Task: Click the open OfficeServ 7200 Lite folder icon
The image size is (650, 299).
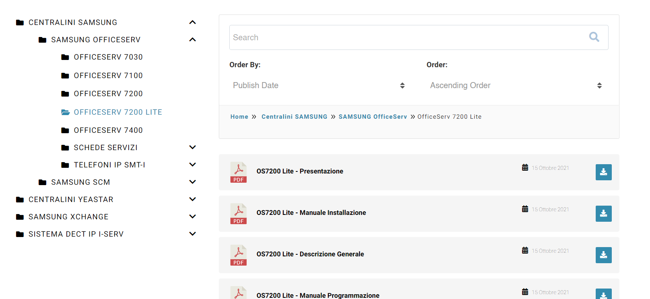Action: tap(66, 112)
